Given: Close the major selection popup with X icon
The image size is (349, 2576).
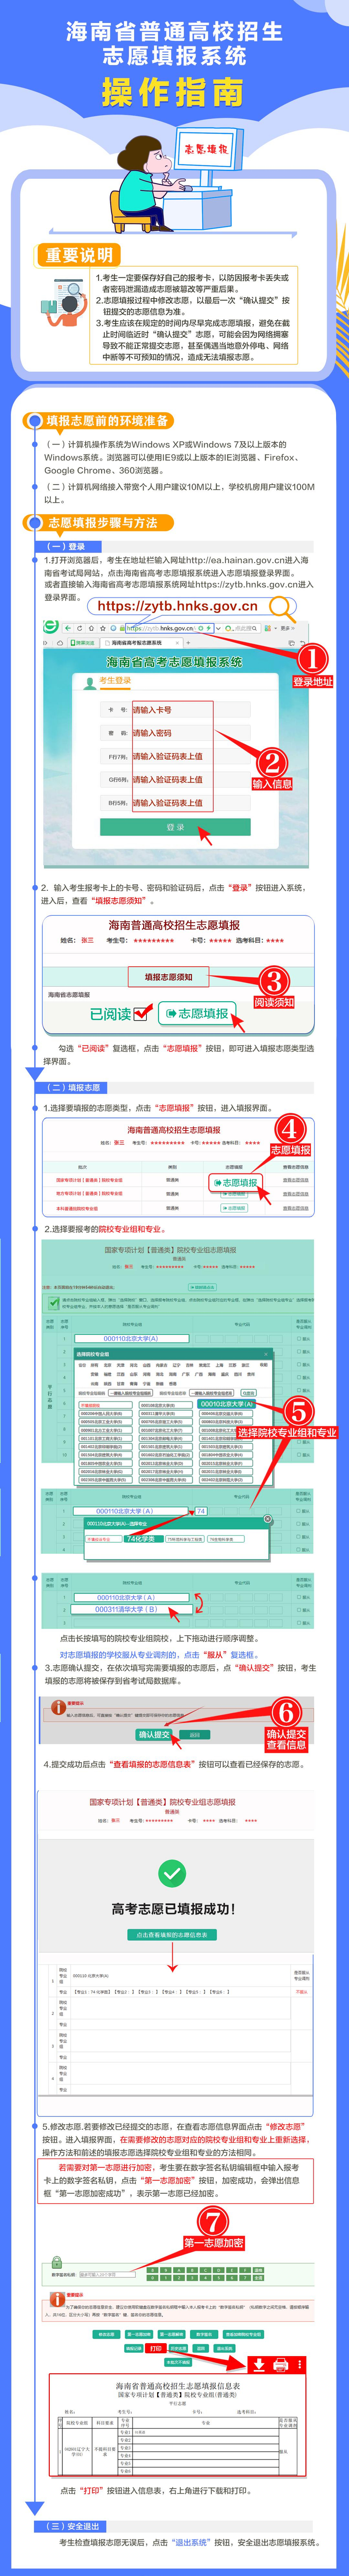Looking at the screenshot, I should click(x=267, y=1519).
